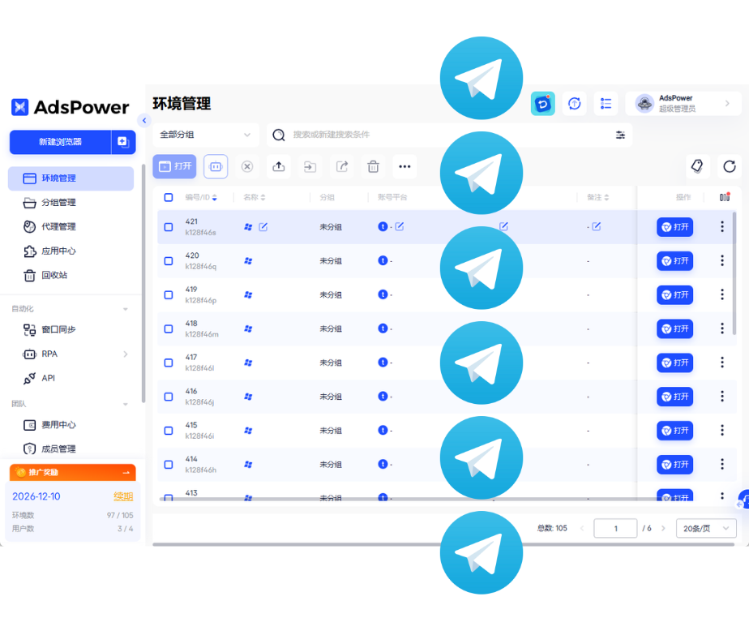
Task: Click the update circle arrow icon
Action: [x=574, y=103]
